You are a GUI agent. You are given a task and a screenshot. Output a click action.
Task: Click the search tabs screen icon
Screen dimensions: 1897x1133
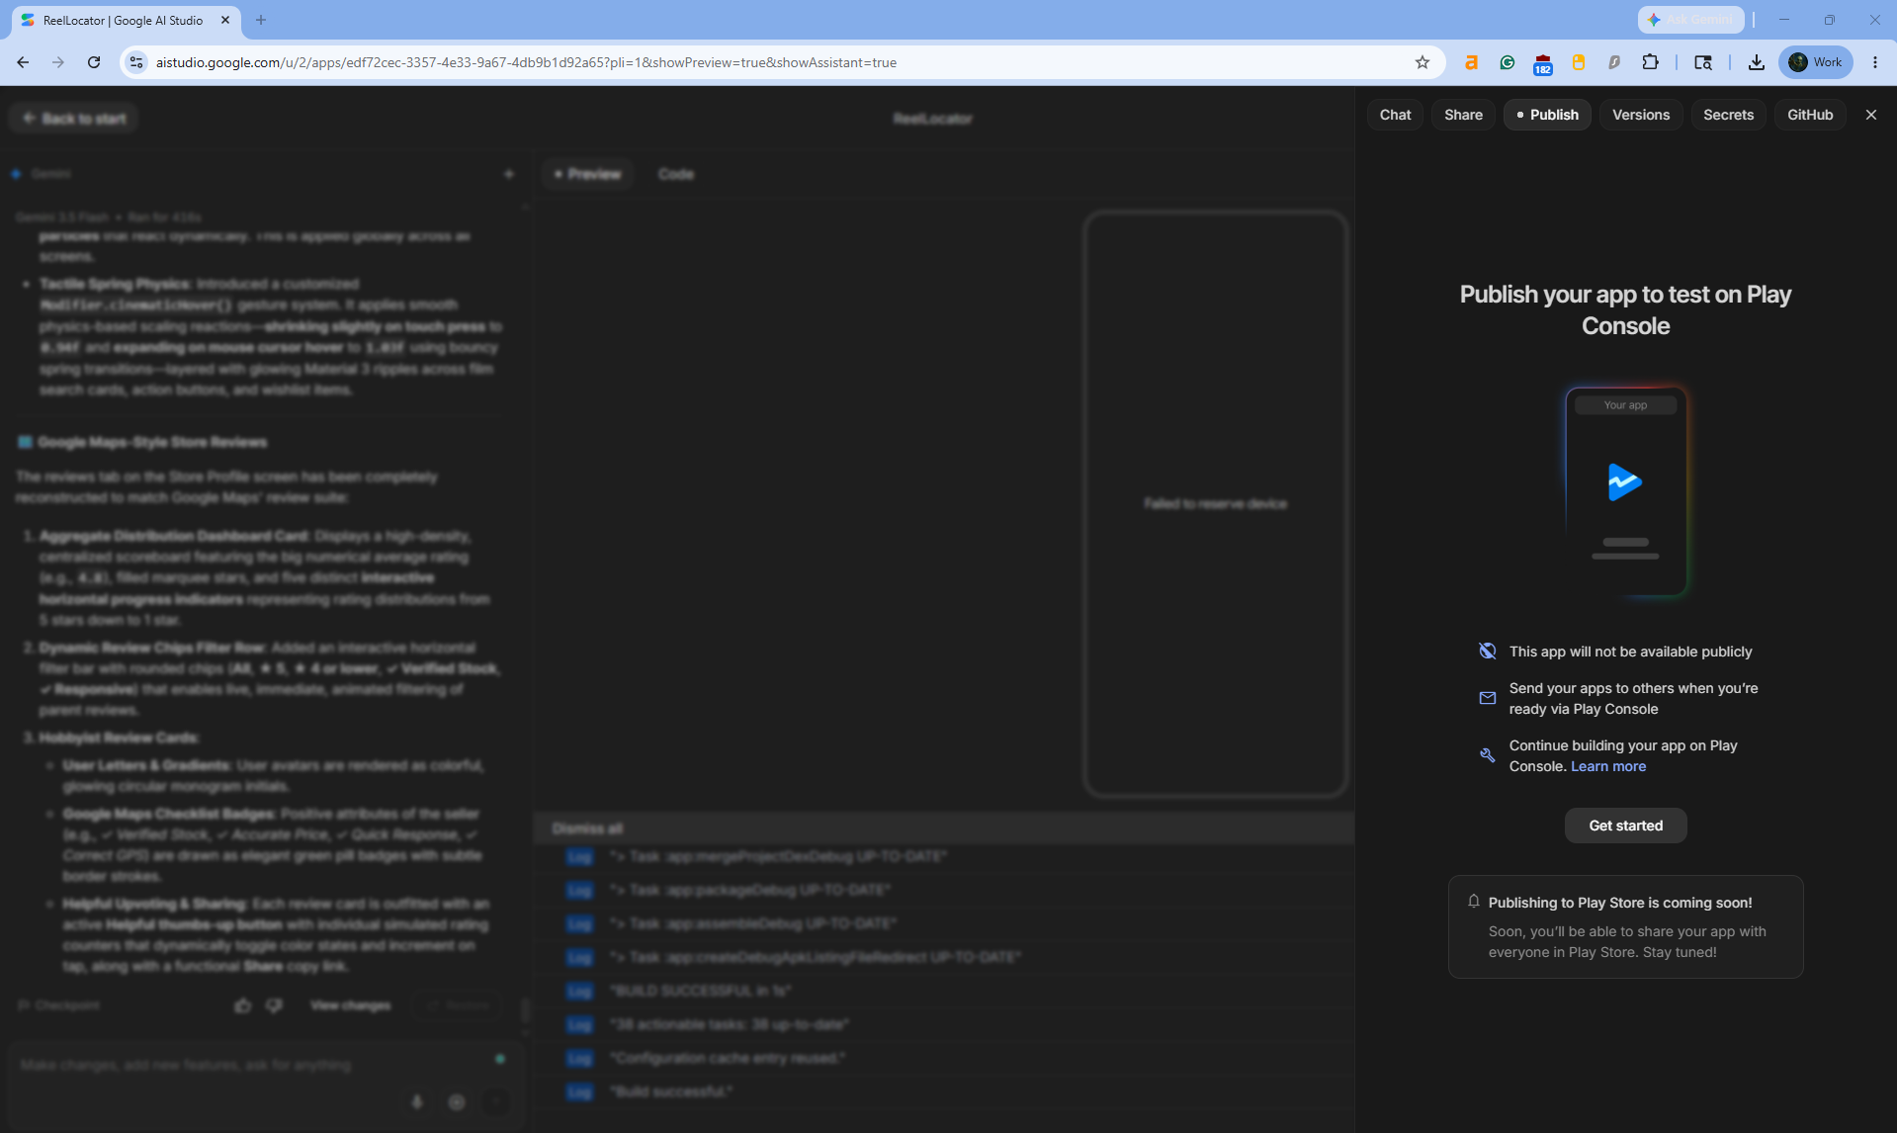(x=1702, y=62)
